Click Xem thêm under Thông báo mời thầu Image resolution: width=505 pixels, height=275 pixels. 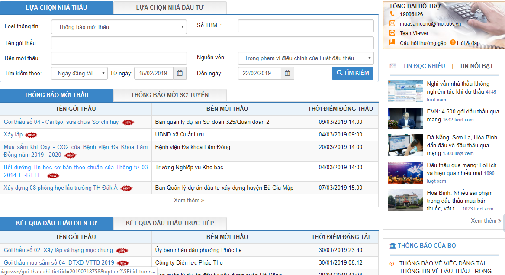[x=189, y=200]
